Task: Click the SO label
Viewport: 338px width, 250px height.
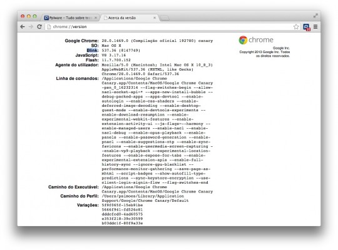Action: (x=95, y=46)
